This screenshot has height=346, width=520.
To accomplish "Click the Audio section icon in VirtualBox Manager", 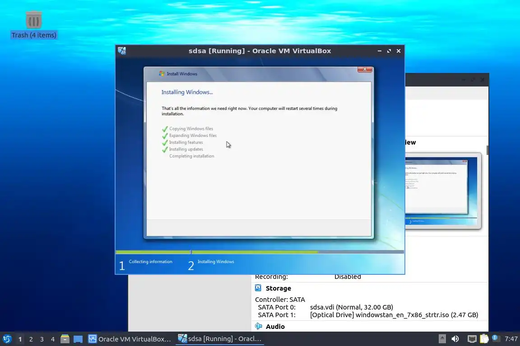I will (x=258, y=326).
